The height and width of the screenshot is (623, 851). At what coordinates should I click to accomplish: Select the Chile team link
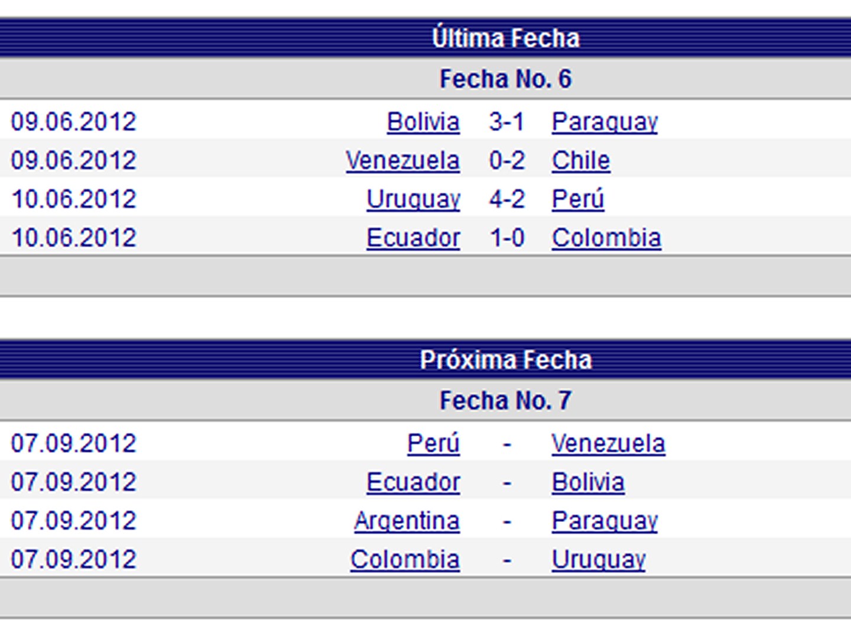(x=580, y=161)
